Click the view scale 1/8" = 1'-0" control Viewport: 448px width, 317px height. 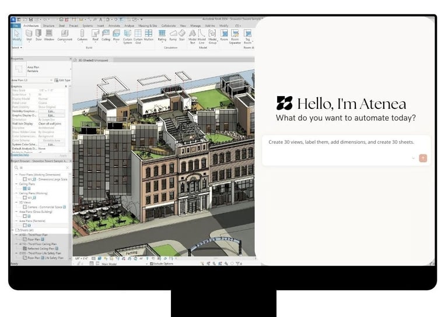(81, 259)
